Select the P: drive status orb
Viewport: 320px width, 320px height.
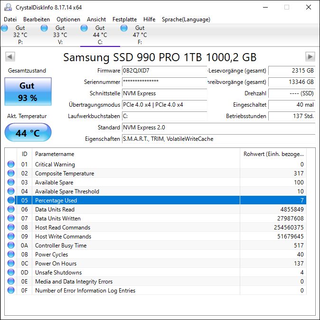pyautogui.click(x=4, y=28)
